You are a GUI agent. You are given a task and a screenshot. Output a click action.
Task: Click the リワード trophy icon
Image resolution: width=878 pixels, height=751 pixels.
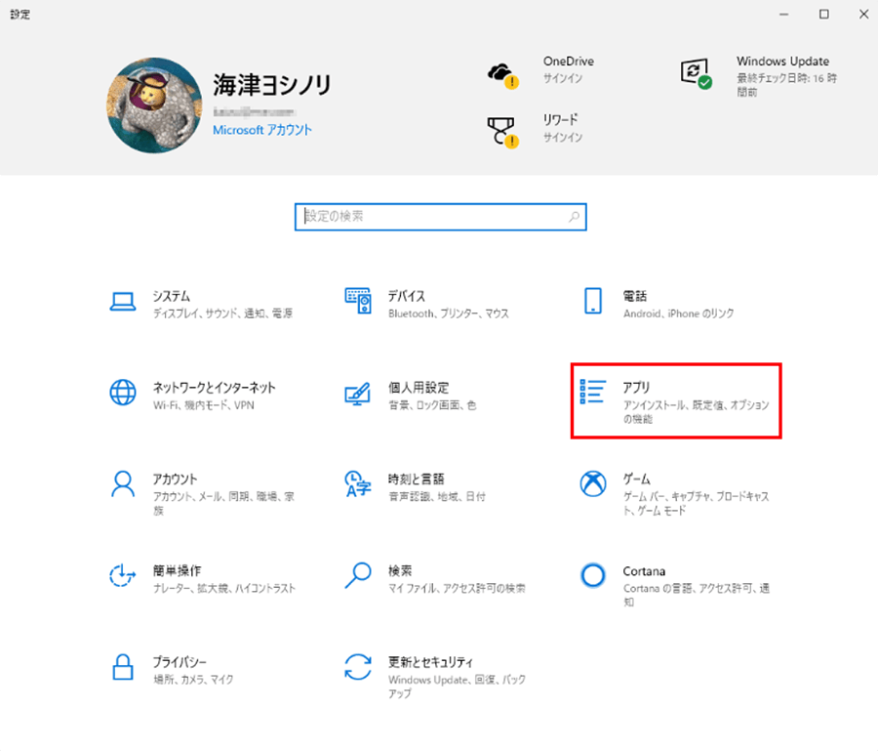click(502, 132)
